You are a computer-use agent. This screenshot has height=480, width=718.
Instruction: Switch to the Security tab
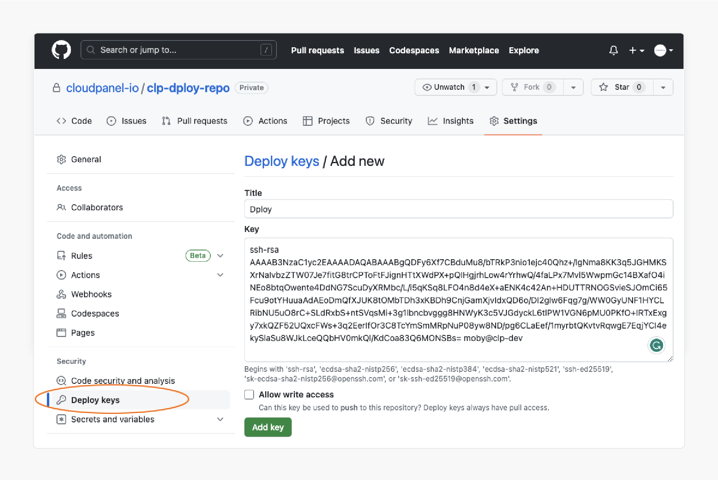tap(389, 121)
